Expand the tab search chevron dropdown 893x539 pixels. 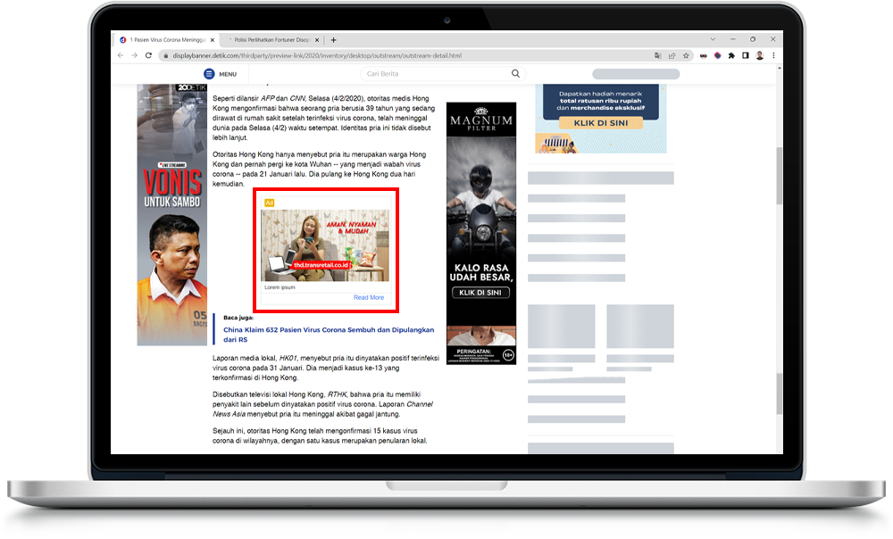tap(711, 40)
